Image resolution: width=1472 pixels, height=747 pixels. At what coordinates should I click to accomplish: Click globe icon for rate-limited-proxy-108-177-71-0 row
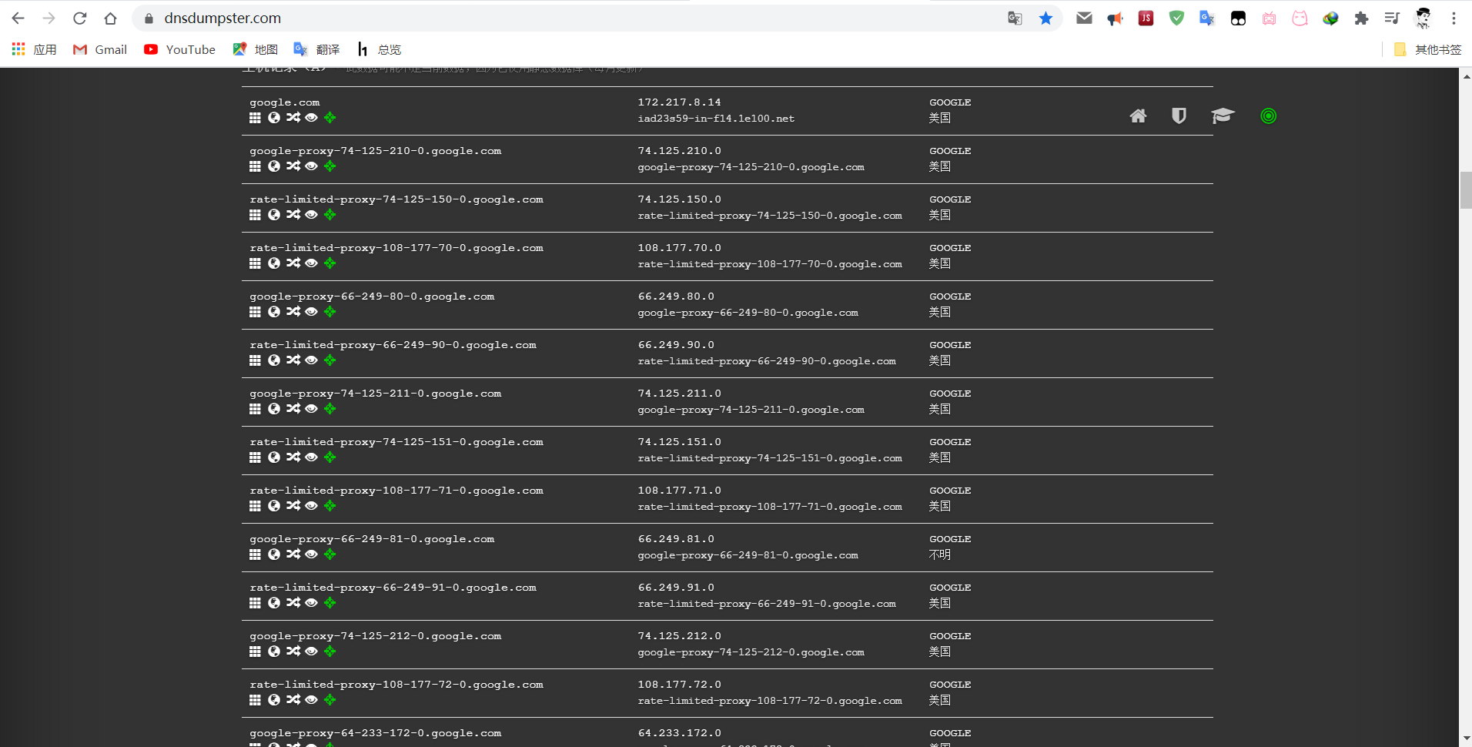click(274, 506)
